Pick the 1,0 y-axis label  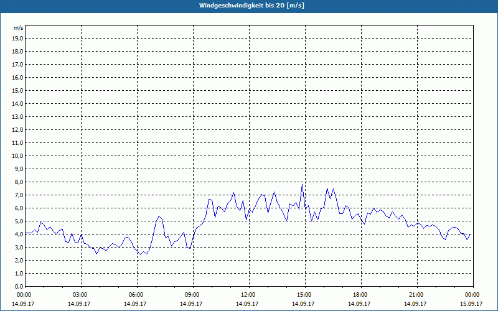click(x=19, y=273)
